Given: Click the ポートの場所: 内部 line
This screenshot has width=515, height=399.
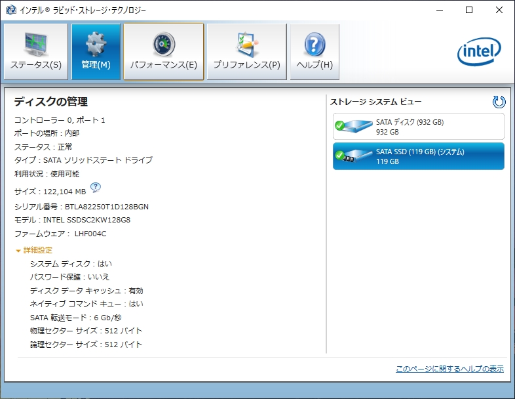Looking at the screenshot, I should (x=47, y=133).
